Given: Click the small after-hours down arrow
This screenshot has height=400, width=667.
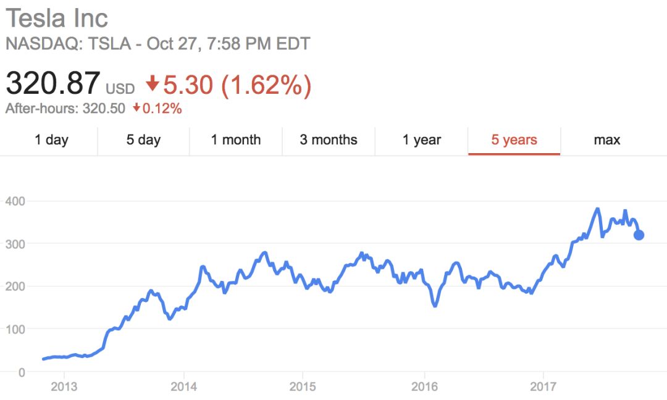Looking at the screenshot, I should click(136, 109).
